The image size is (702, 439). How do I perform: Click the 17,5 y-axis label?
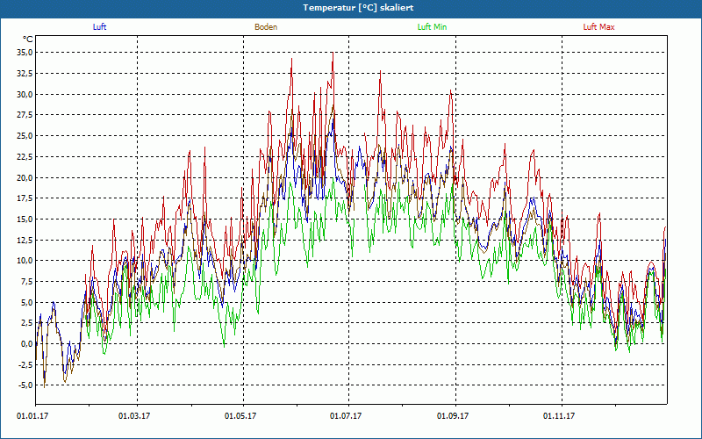25,198
